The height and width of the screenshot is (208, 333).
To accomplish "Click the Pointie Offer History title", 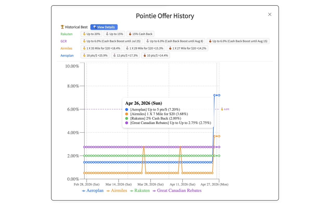I will pos(165,16).
